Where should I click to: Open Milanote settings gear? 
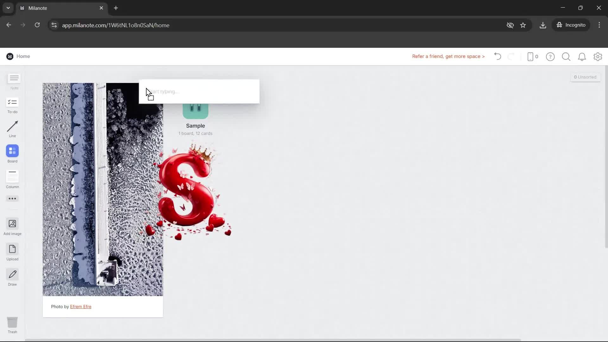[598, 57]
